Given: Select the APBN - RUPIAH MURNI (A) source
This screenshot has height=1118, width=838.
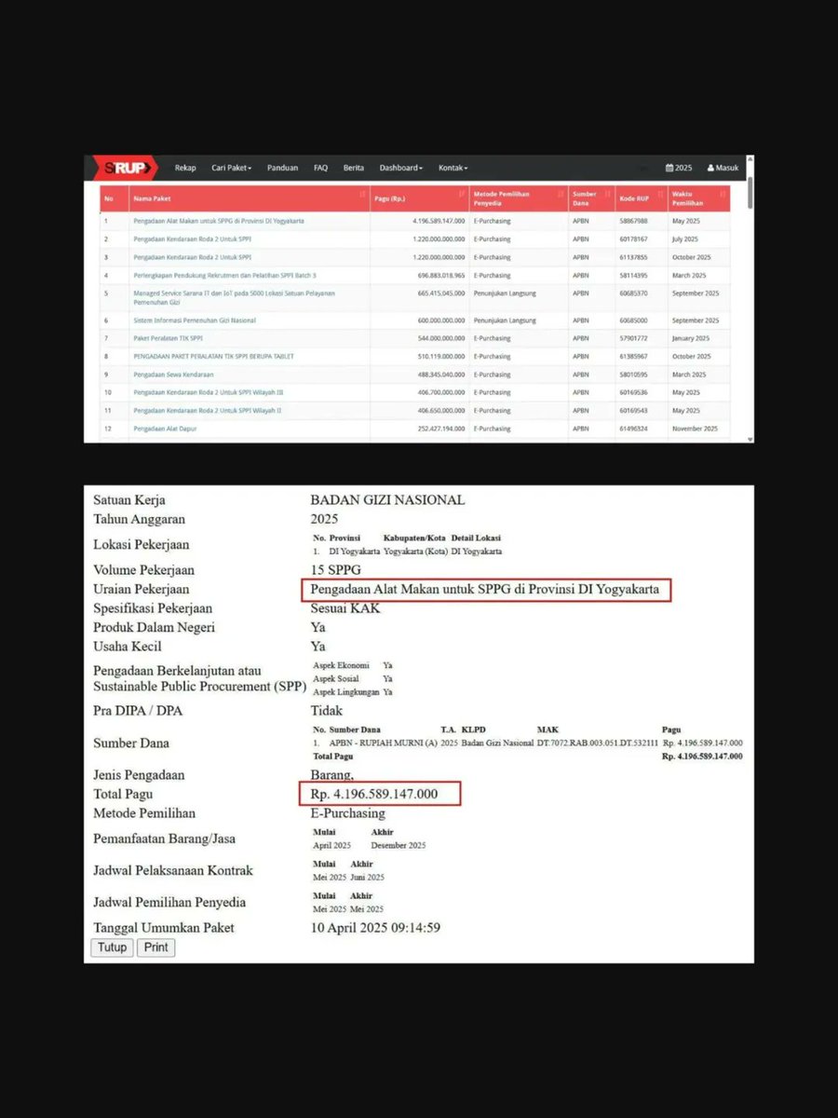Looking at the screenshot, I should pyautogui.click(x=385, y=743).
